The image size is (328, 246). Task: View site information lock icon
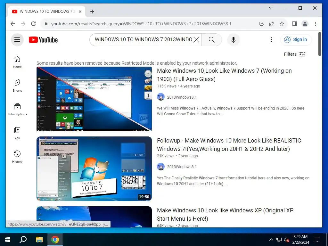pos(46,24)
